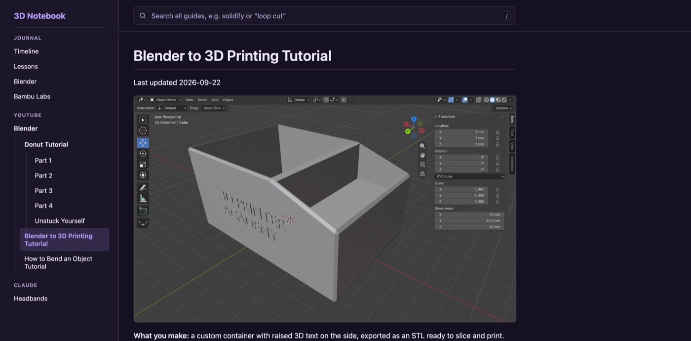This screenshot has width=691, height=341.
Task: Click the search magnifier icon in search bar
Action: click(x=143, y=16)
